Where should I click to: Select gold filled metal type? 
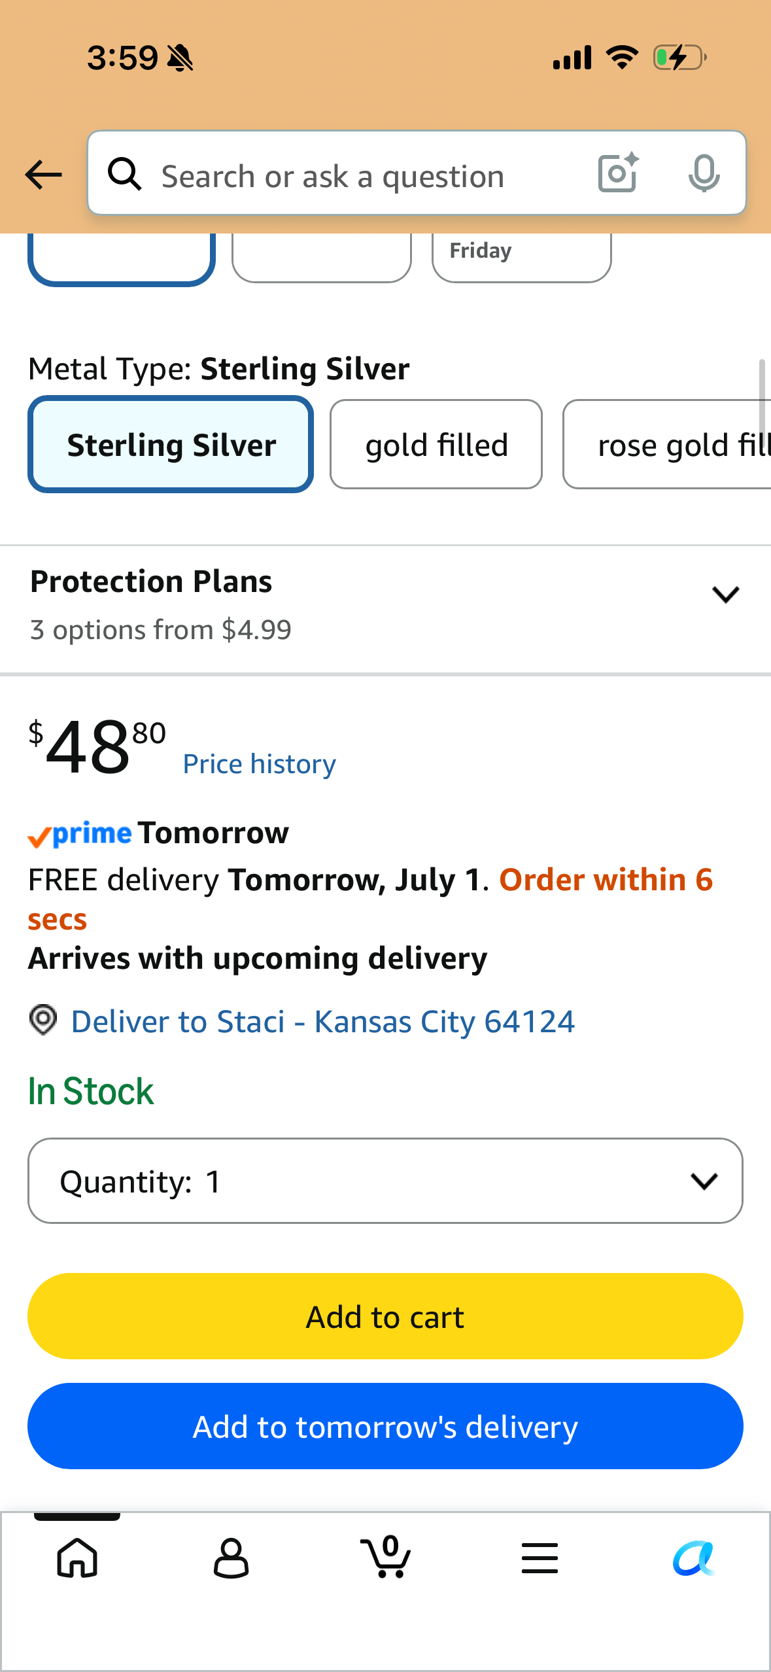click(x=436, y=445)
